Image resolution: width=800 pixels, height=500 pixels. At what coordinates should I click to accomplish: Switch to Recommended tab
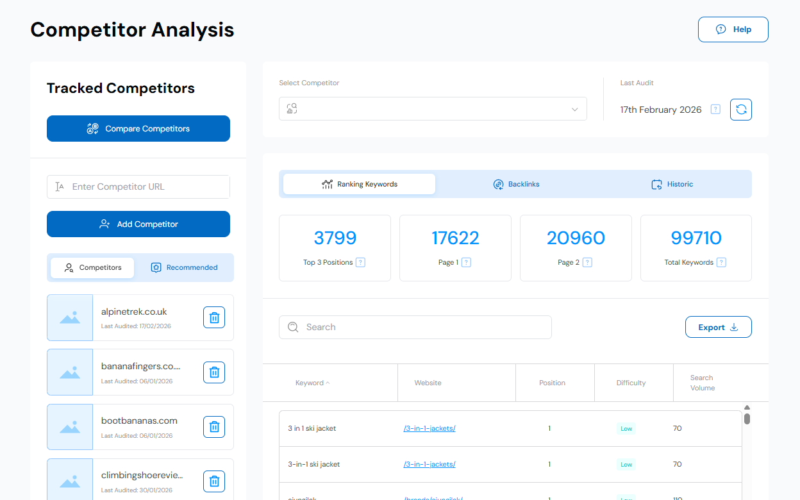(185, 267)
